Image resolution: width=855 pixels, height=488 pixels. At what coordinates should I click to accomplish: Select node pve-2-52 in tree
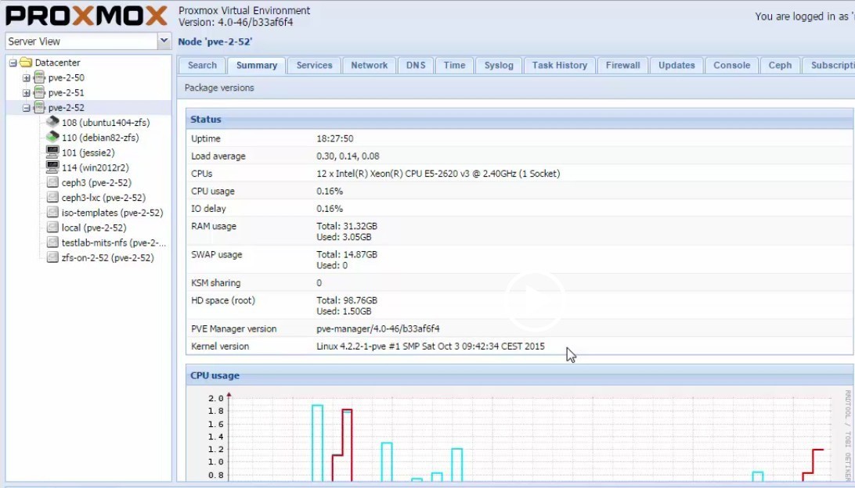point(66,108)
